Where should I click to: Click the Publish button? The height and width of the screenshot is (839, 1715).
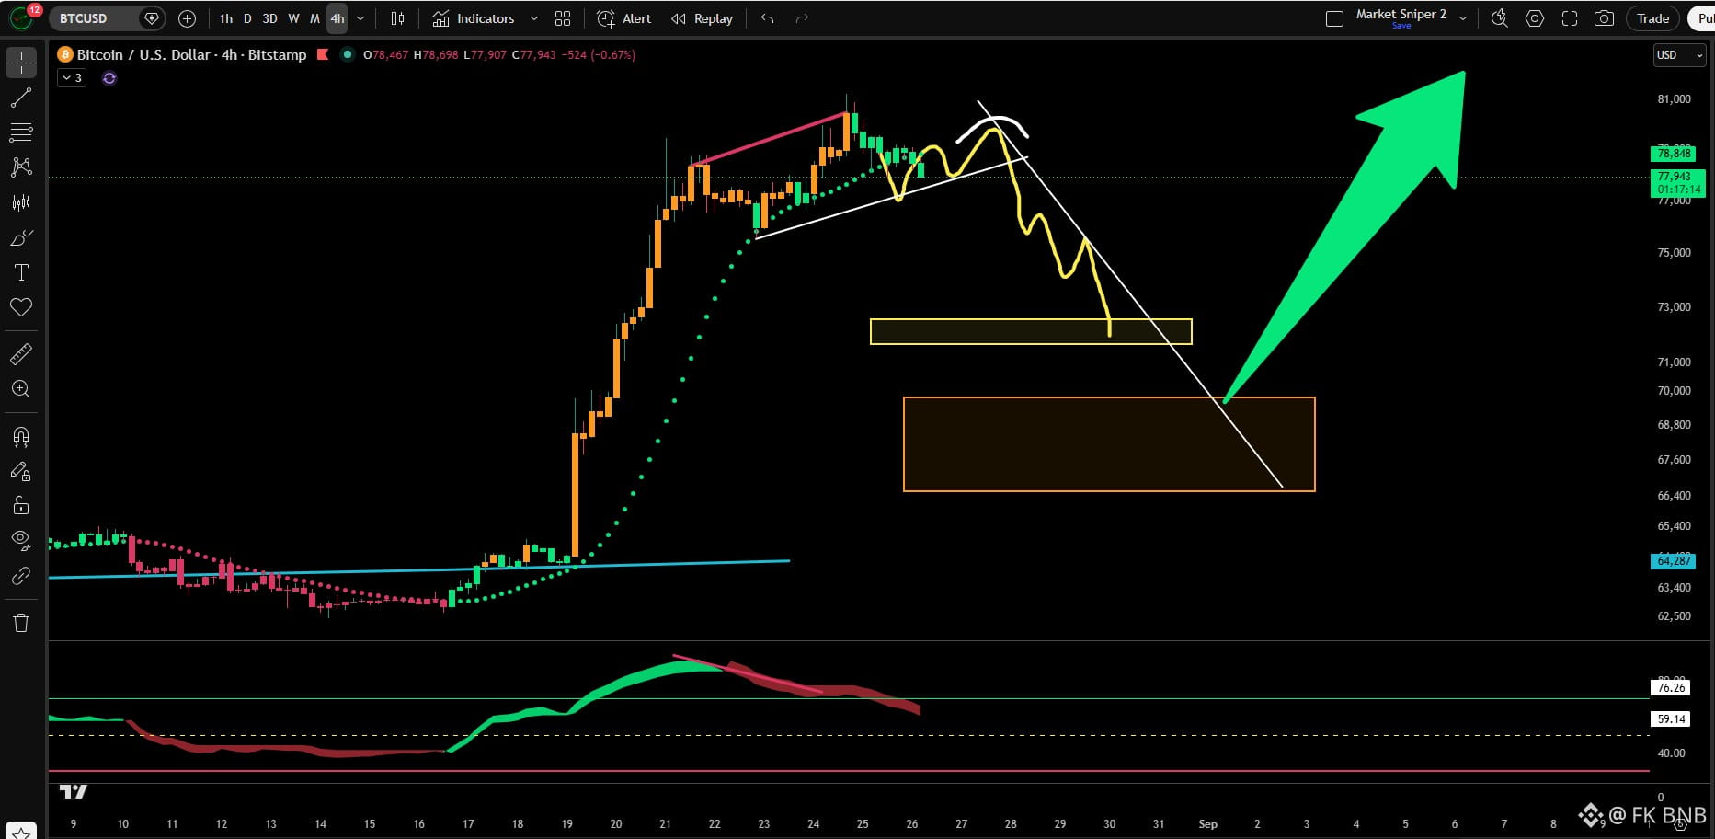pyautogui.click(x=1702, y=18)
